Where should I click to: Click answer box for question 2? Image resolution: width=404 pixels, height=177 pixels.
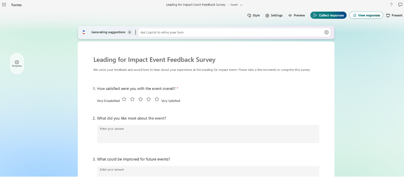click(x=208, y=134)
